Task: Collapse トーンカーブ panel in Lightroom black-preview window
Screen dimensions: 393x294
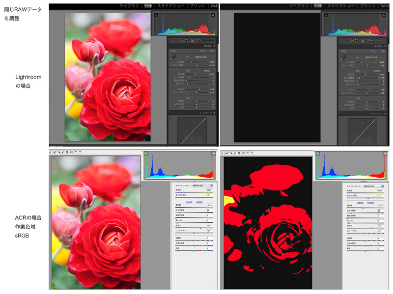Action: [x=385, y=114]
